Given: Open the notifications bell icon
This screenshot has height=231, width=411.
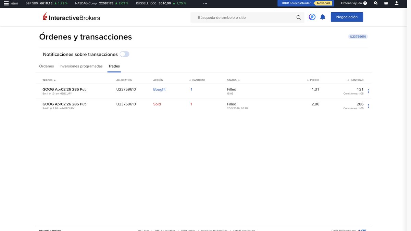Looking at the screenshot, I should (x=323, y=17).
